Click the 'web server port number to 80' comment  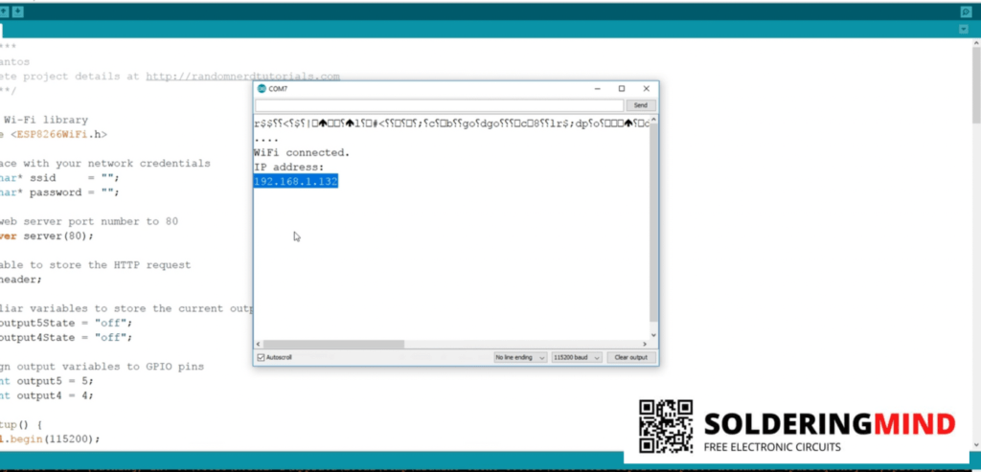pos(89,221)
